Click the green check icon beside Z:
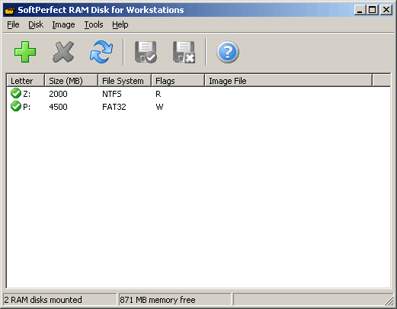The height and width of the screenshot is (309, 397). coord(16,93)
